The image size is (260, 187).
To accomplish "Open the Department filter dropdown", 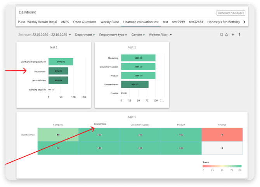I will pos(85,35).
